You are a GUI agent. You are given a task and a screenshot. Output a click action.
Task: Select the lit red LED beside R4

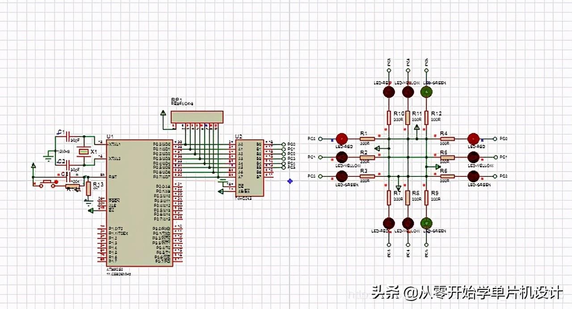[x=473, y=138]
